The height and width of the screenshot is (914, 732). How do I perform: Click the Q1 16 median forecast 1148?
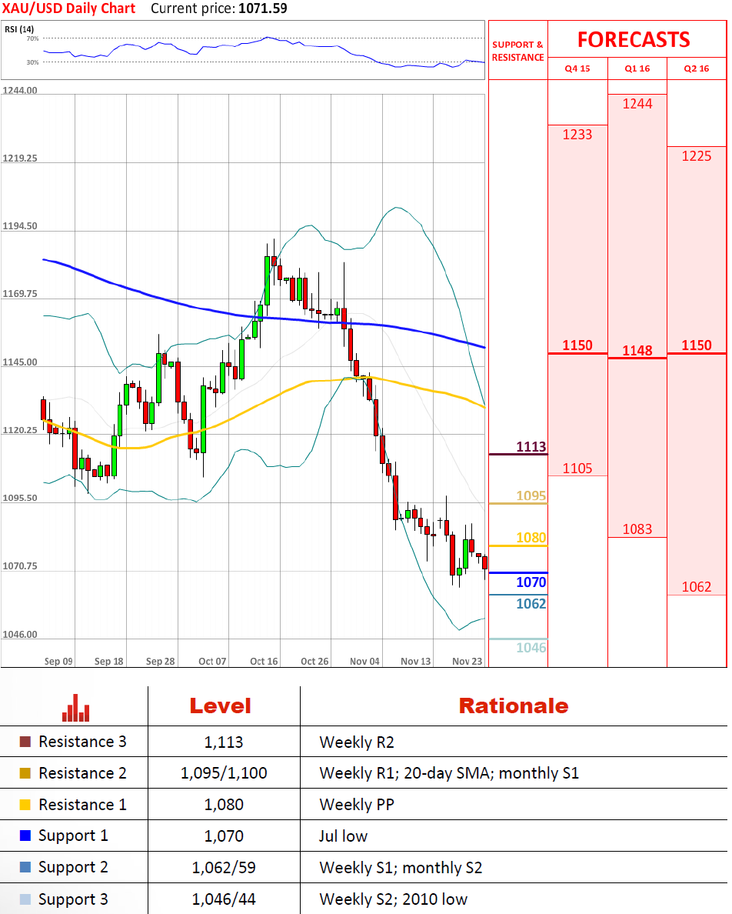[637, 350]
